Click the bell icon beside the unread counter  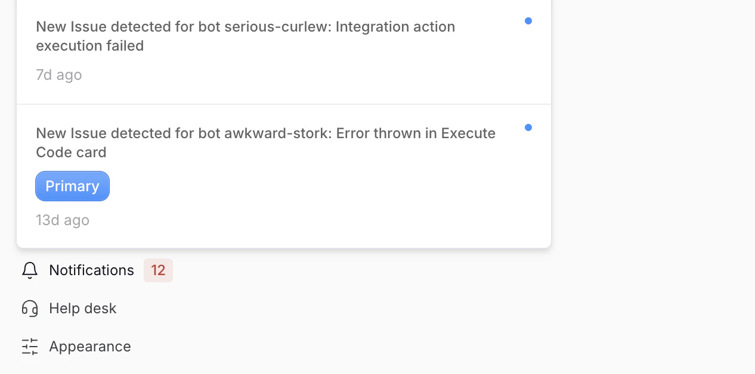[30, 270]
